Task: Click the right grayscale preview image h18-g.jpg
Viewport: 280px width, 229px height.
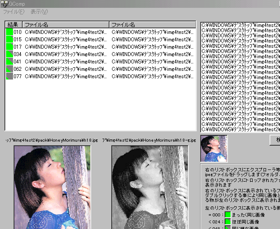Action: (x=150, y=187)
